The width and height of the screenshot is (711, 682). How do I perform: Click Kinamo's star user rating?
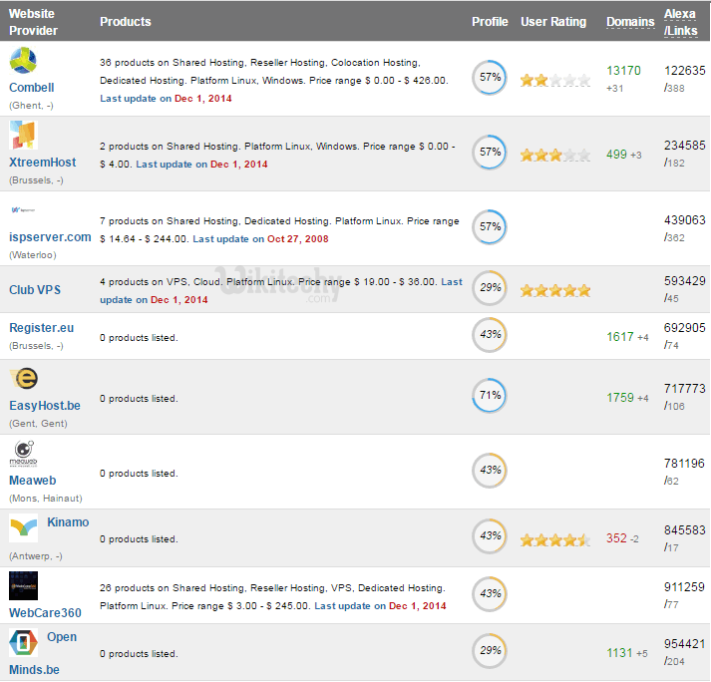coord(555,540)
